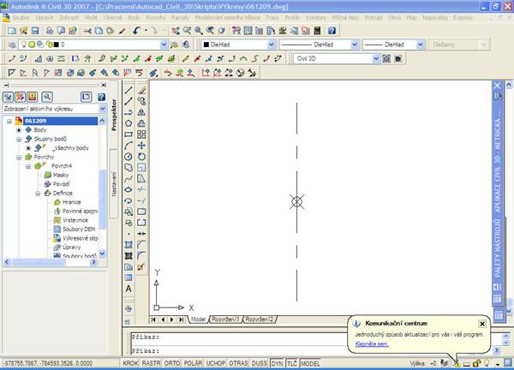Open Help with the blue question mark toolbar icon
This screenshot has width=514, height=370.
pyautogui.click(x=332, y=31)
